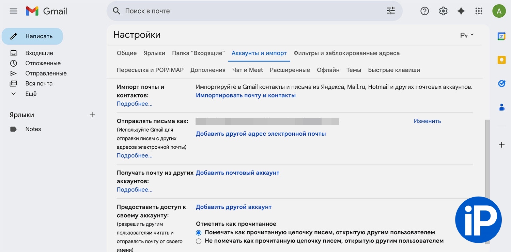
Task: Select 'Помечать как прочитанную' radio option
Action: tap(199, 233)
